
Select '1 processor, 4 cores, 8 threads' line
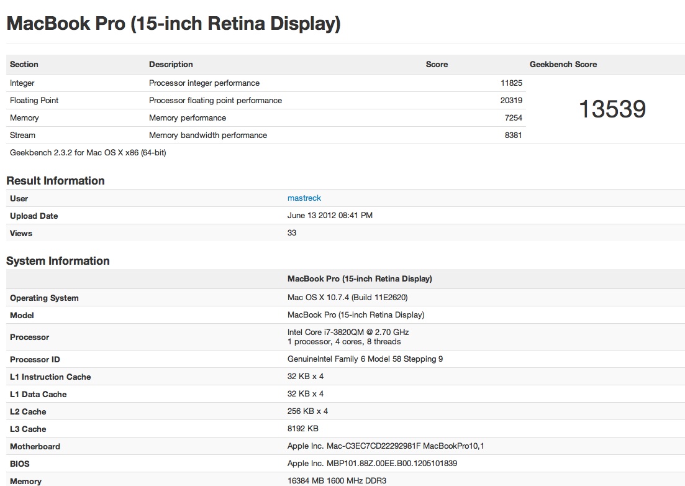click(x=344, y=342)
